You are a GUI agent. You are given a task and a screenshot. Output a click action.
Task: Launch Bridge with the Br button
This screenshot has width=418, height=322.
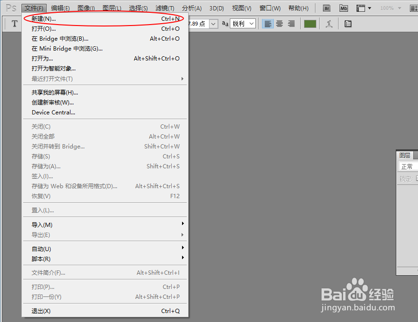point(327,8)
